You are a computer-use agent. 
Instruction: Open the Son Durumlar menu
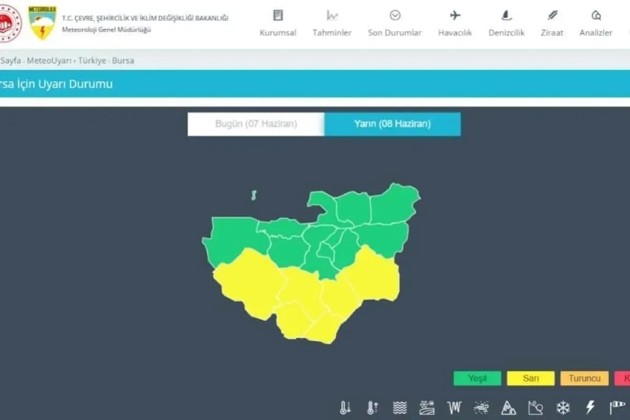point(395,23)
